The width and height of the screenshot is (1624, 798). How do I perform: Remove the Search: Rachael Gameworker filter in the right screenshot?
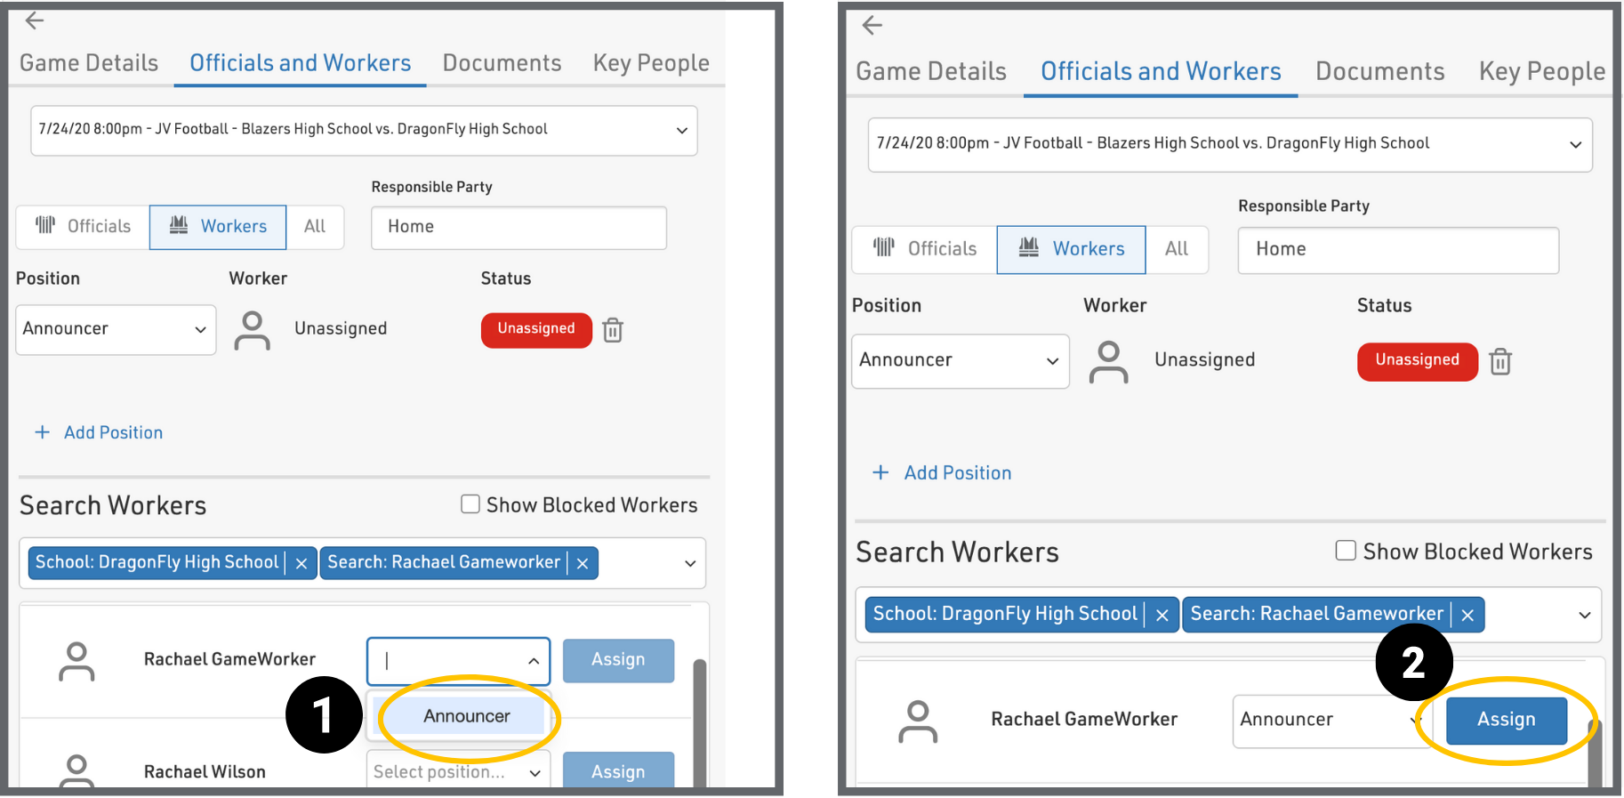click(x=1467, y=615)
